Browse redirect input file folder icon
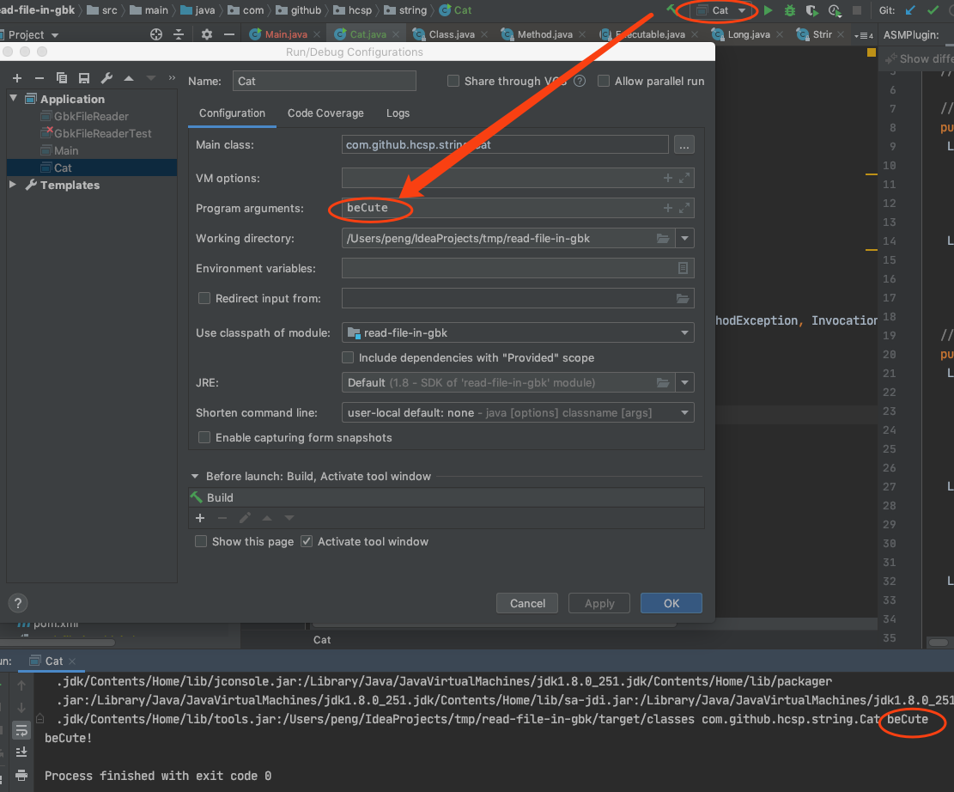954x792 pixels. (x=683, y=298)
